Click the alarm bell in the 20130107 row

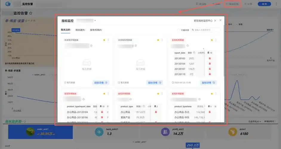210,69
